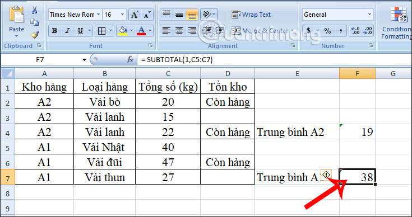The height and width of the screenshot is (217, 412).
Task: Select cell containing Vải thun
Action: [x=105, y=177]
